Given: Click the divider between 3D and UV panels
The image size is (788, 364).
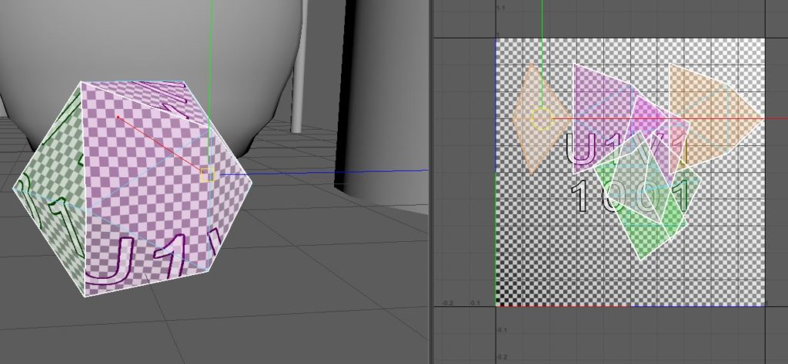Looking at the screenshot, I should [430, 182].
